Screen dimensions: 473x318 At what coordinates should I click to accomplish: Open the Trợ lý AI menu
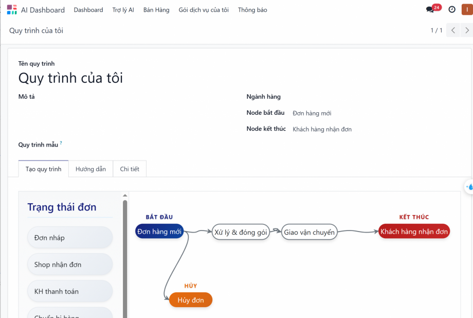pyautogui.click(x=123, y=10)
